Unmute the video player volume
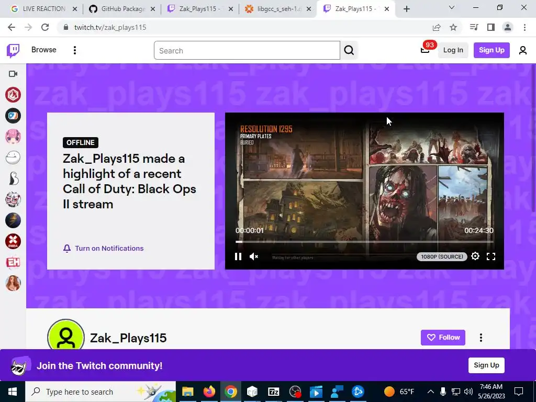This screenshot has width=536, height=402. (254, 256)
